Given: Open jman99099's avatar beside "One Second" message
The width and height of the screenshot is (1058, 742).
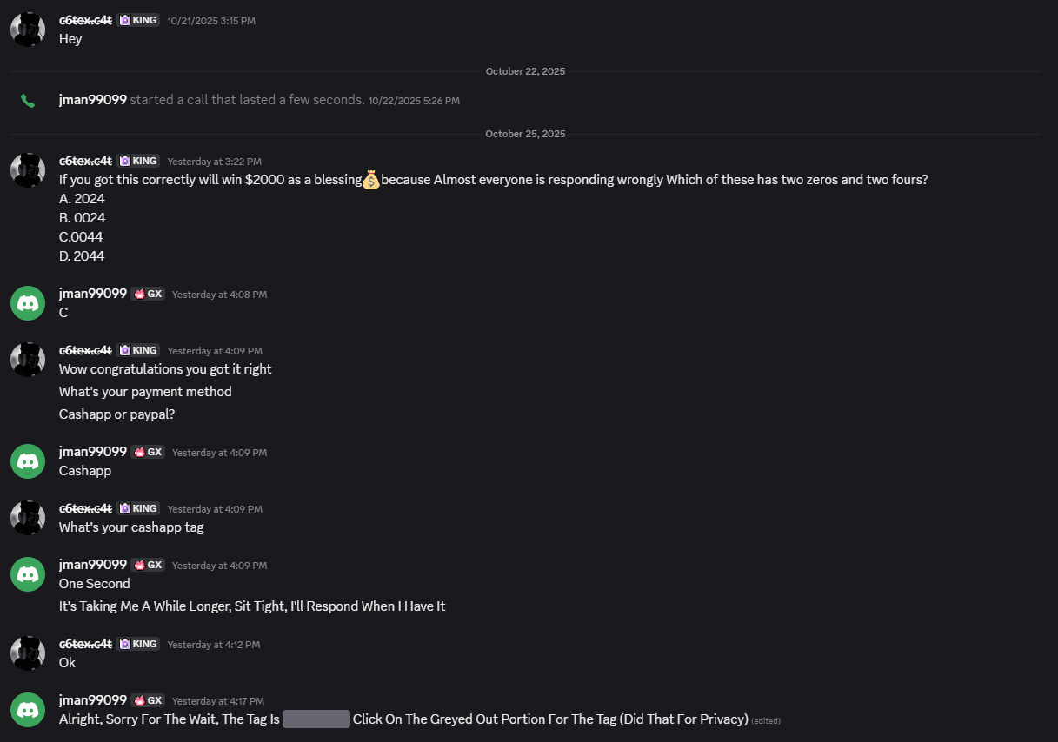Looking at the screenshot, I should click(x=28, y=574).
